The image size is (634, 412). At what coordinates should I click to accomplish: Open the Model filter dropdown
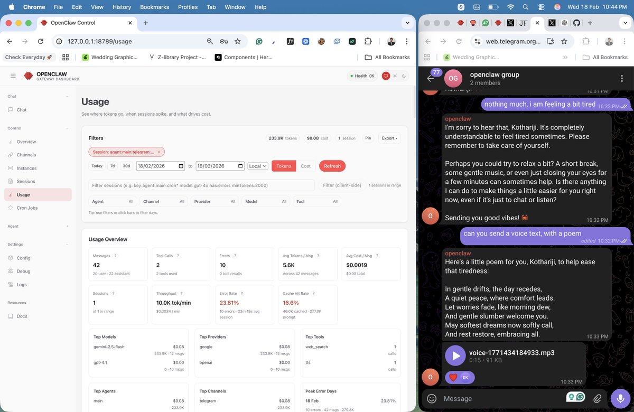point(266,201)
